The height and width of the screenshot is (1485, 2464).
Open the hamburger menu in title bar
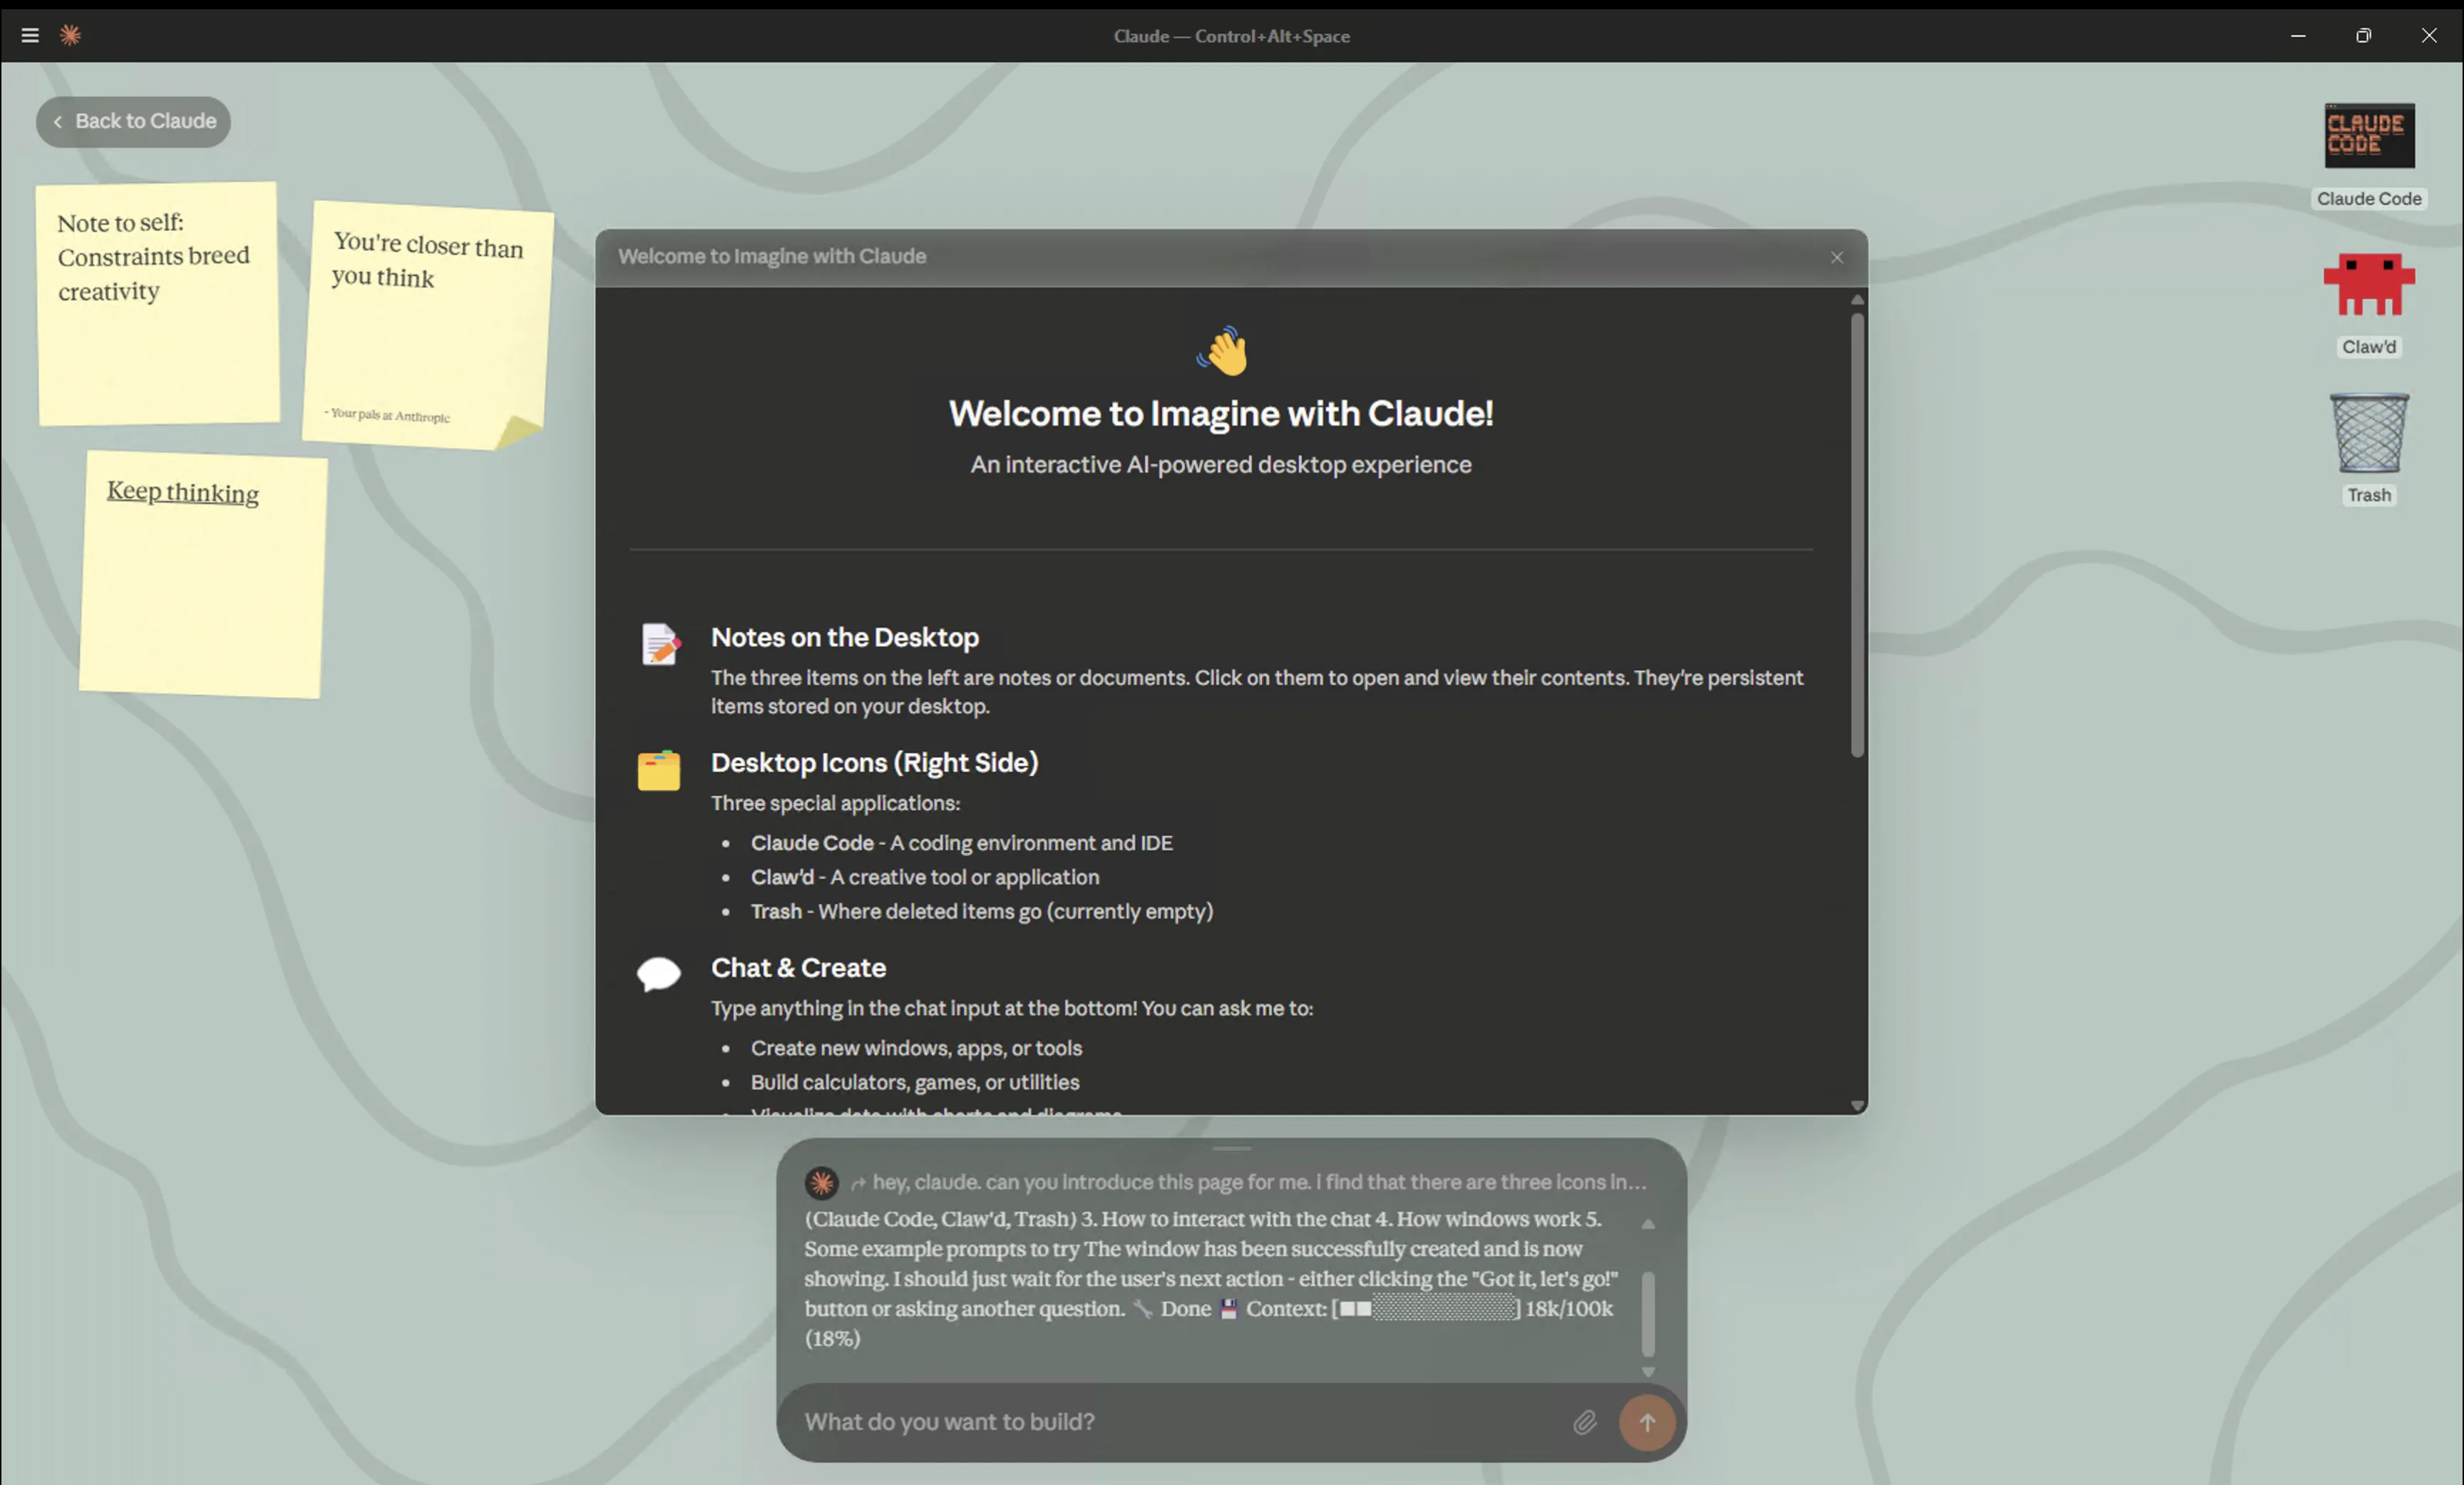pos(30,36)
